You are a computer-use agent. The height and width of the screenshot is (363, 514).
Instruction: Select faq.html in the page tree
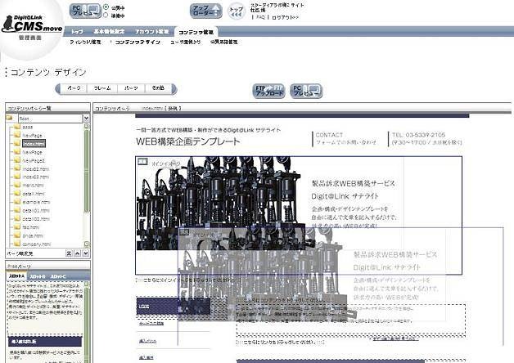click(31, 226)
